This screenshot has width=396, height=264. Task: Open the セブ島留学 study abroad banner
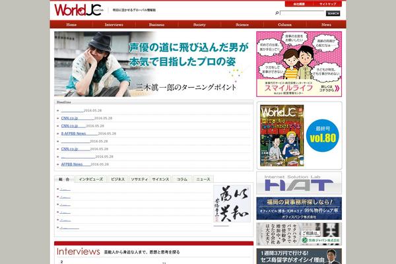(299, 256)
